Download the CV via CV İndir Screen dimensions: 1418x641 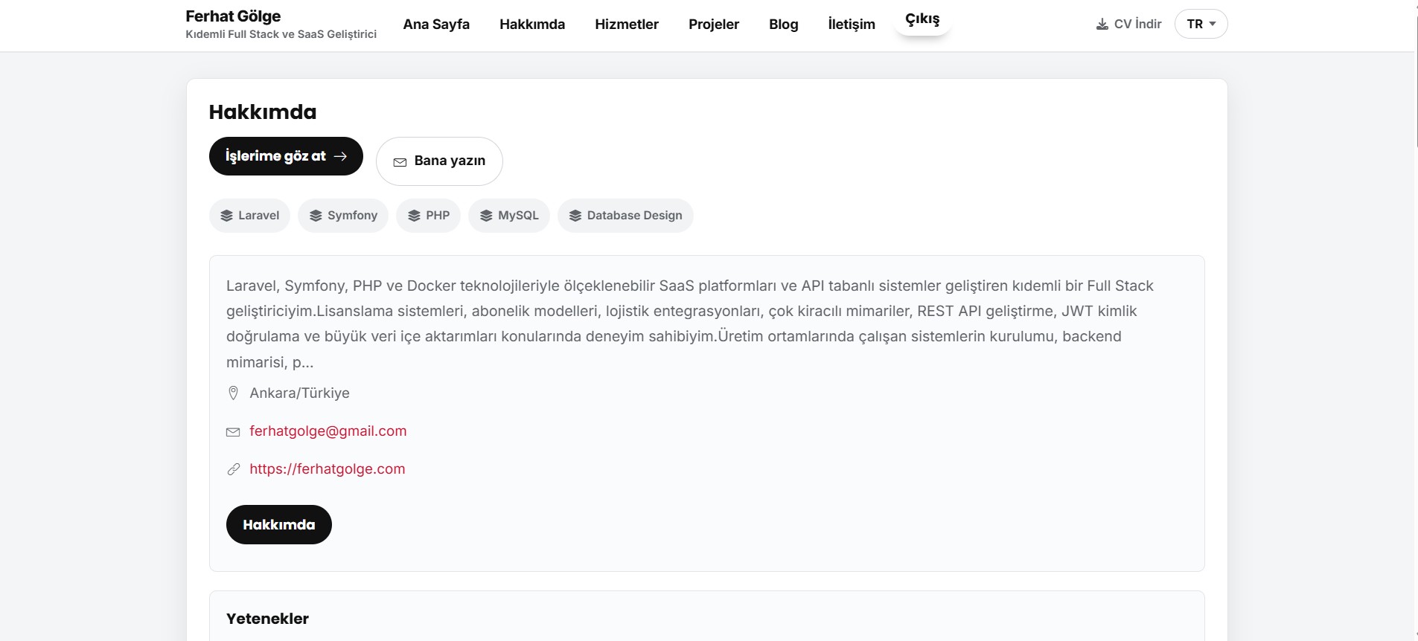pos(1128,24)
